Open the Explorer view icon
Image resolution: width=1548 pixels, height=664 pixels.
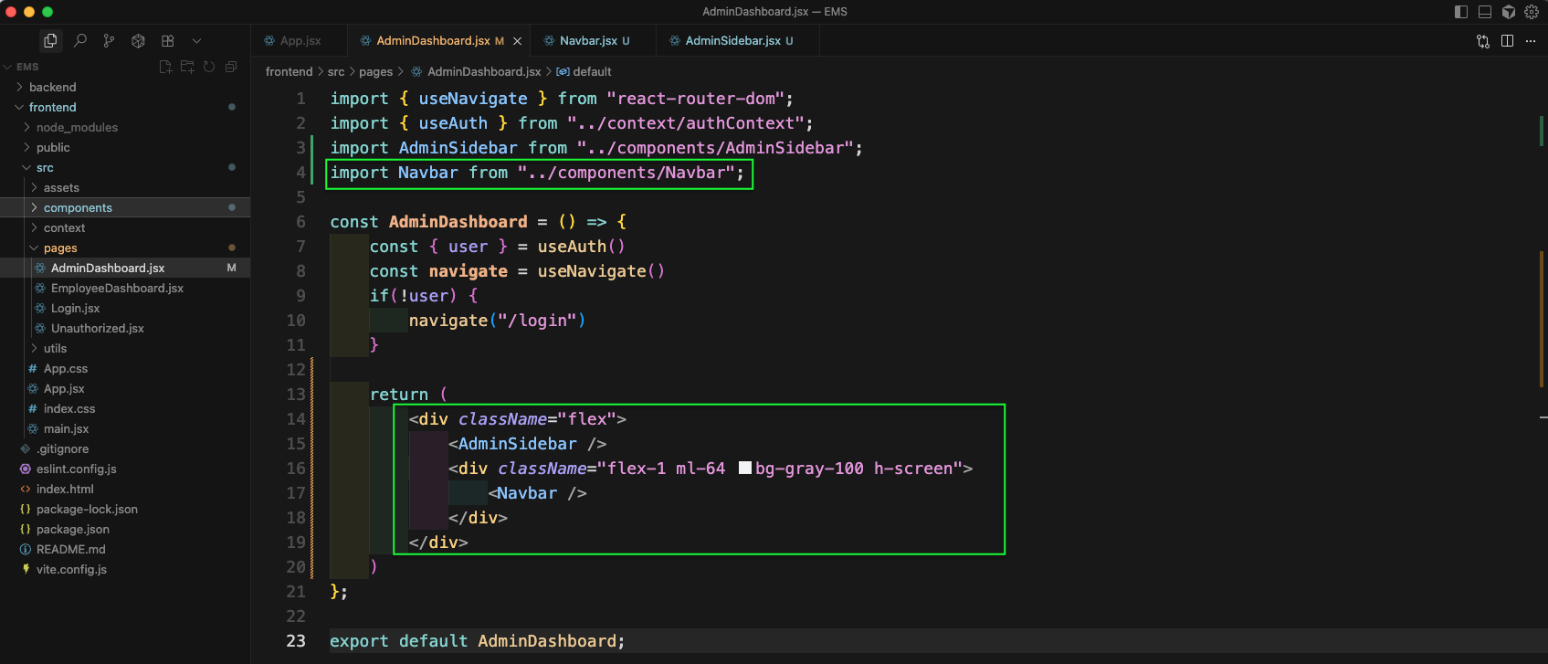coord(50,40)
